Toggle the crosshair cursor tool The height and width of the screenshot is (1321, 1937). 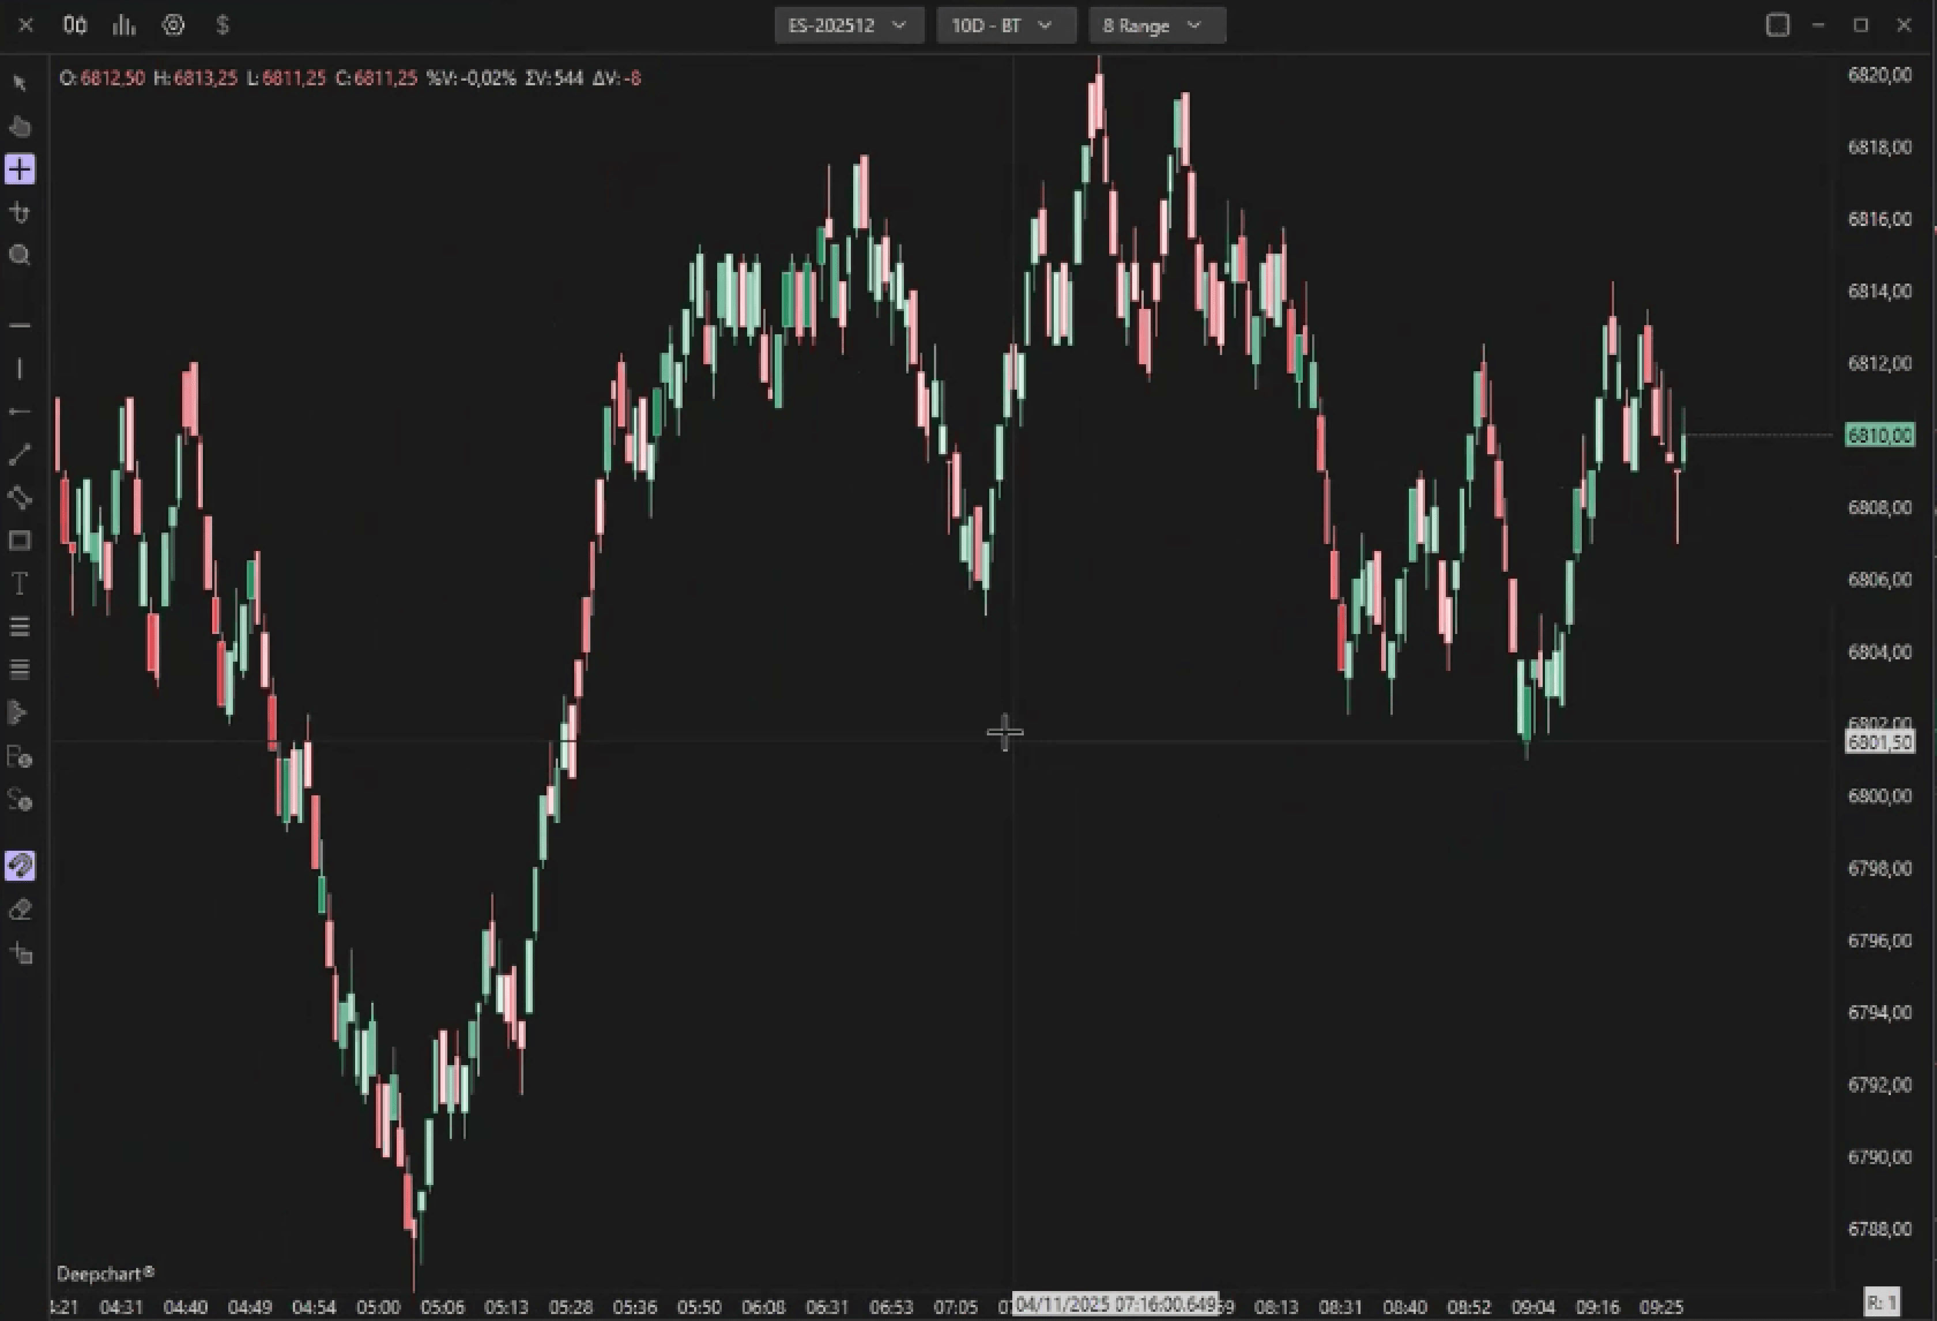[x=20, y=169]
